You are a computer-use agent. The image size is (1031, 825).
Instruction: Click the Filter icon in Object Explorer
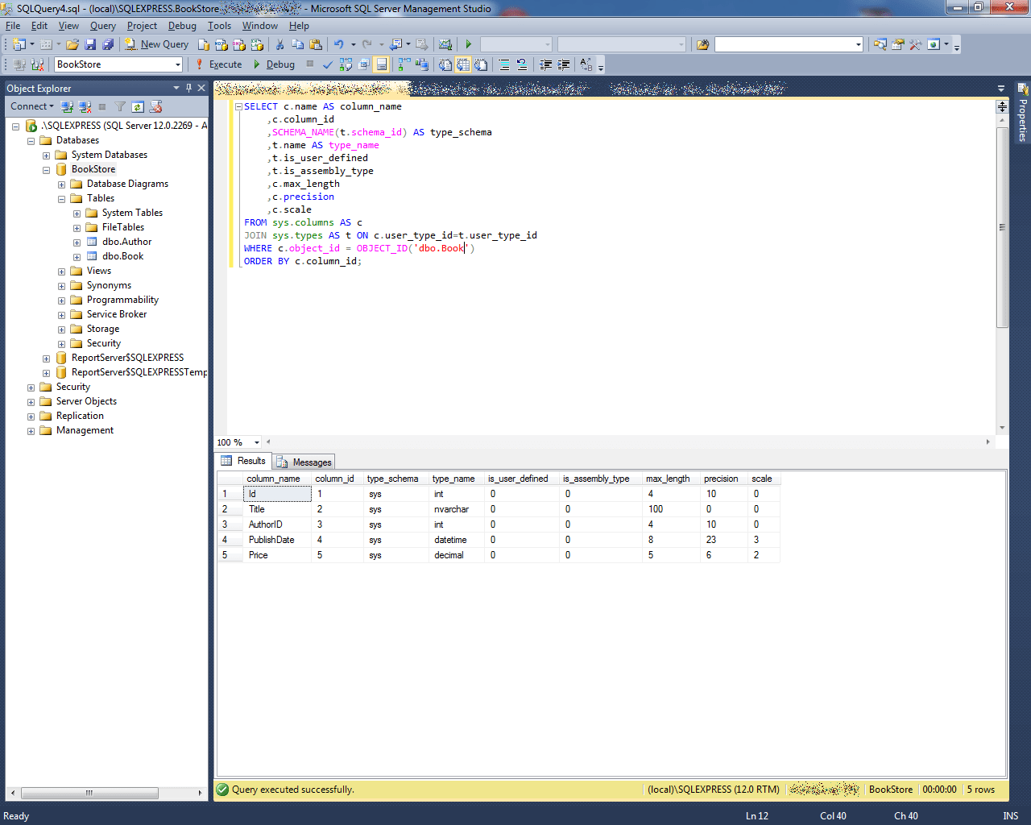[121, 106]
